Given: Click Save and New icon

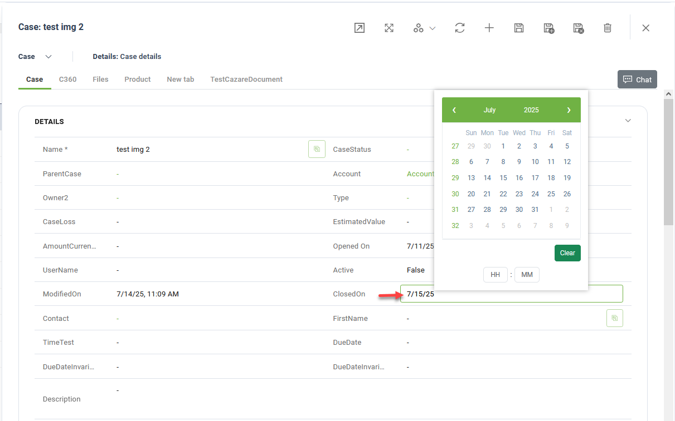Looking at the screenshot, I should coord(549,28).
